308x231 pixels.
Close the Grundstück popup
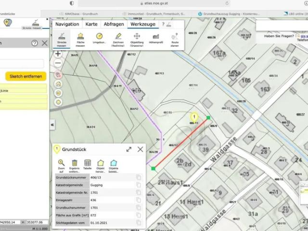click(140, 149)
